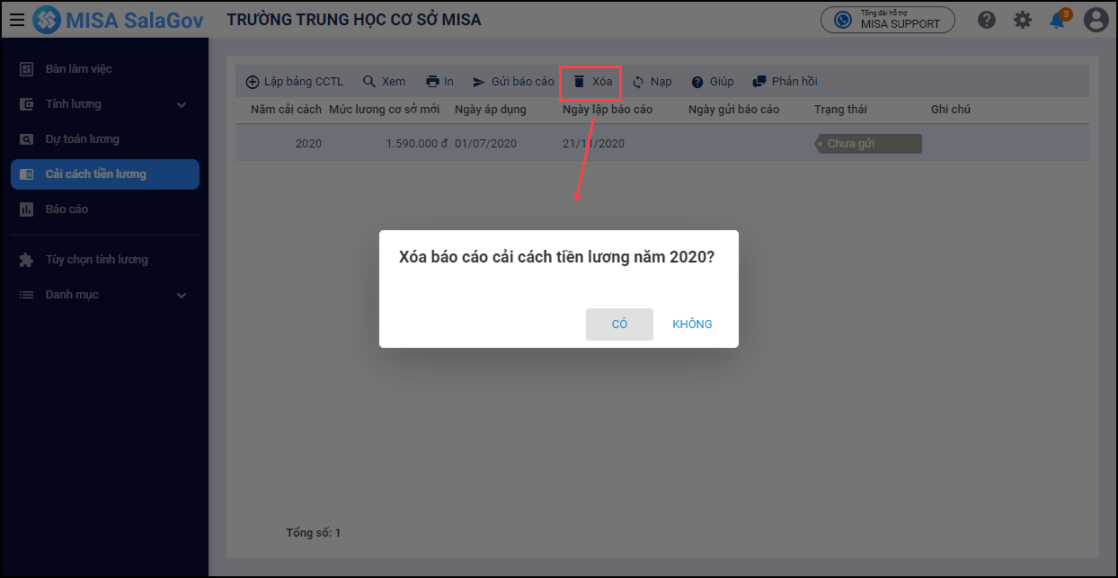Cancel deletion with KHÔNG button

click(692, 325)
